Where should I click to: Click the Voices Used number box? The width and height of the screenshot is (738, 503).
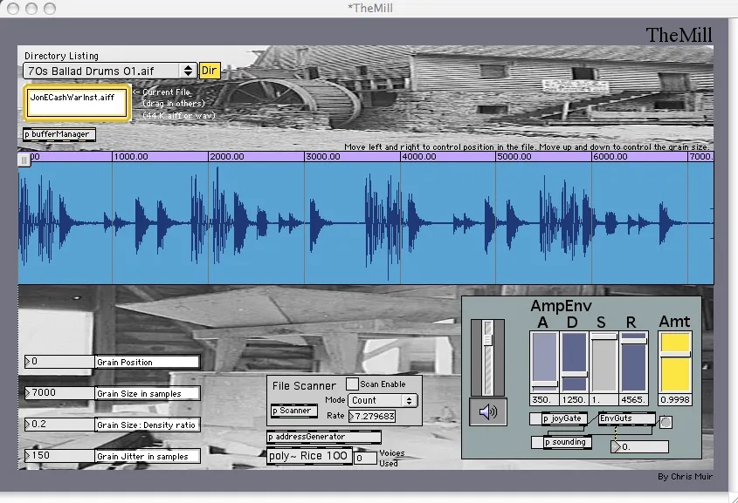tap(366, 458)
